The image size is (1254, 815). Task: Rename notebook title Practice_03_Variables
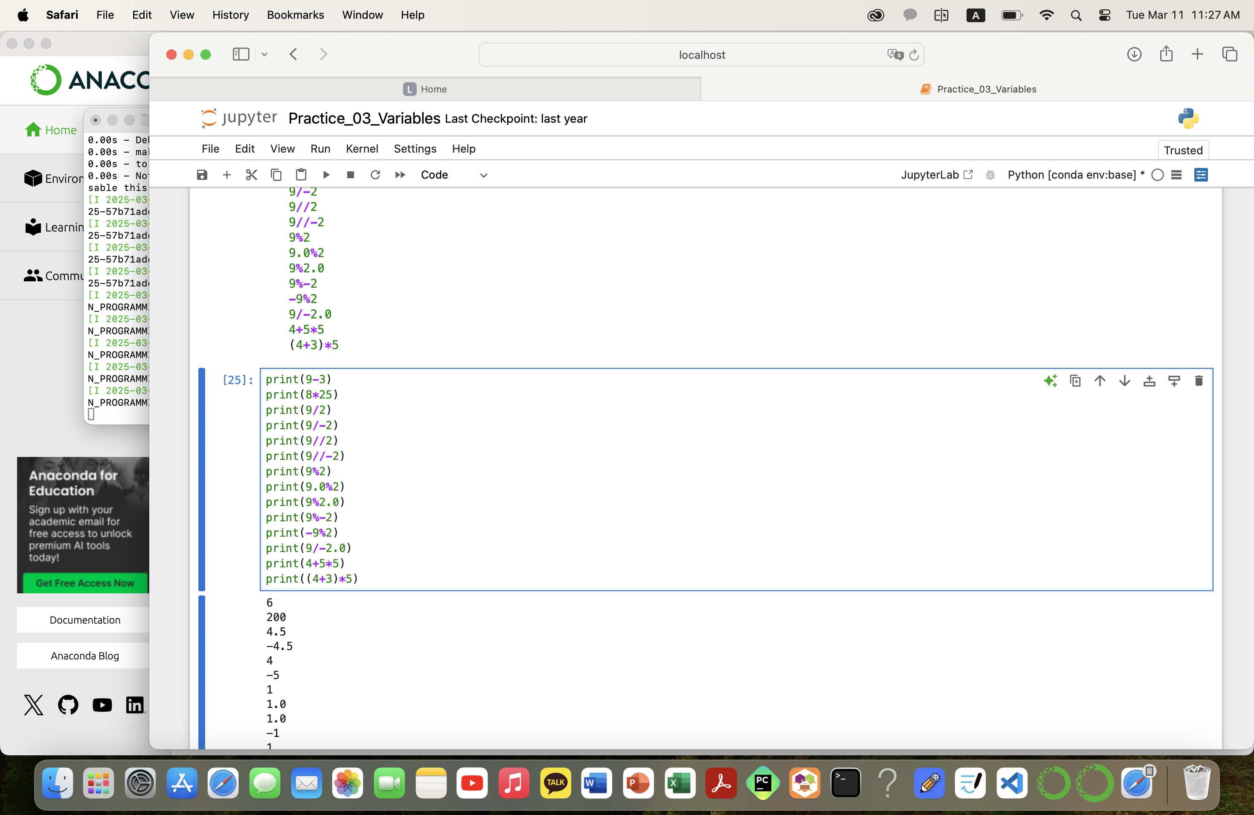(365, 118)
